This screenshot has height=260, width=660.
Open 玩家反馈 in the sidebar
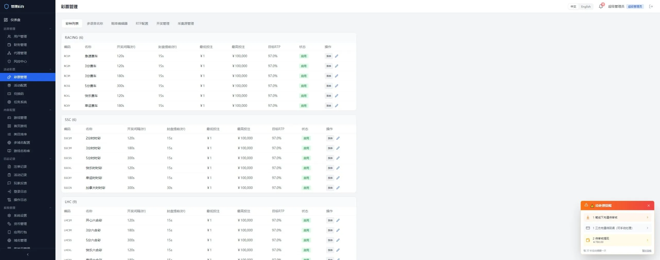28,183
